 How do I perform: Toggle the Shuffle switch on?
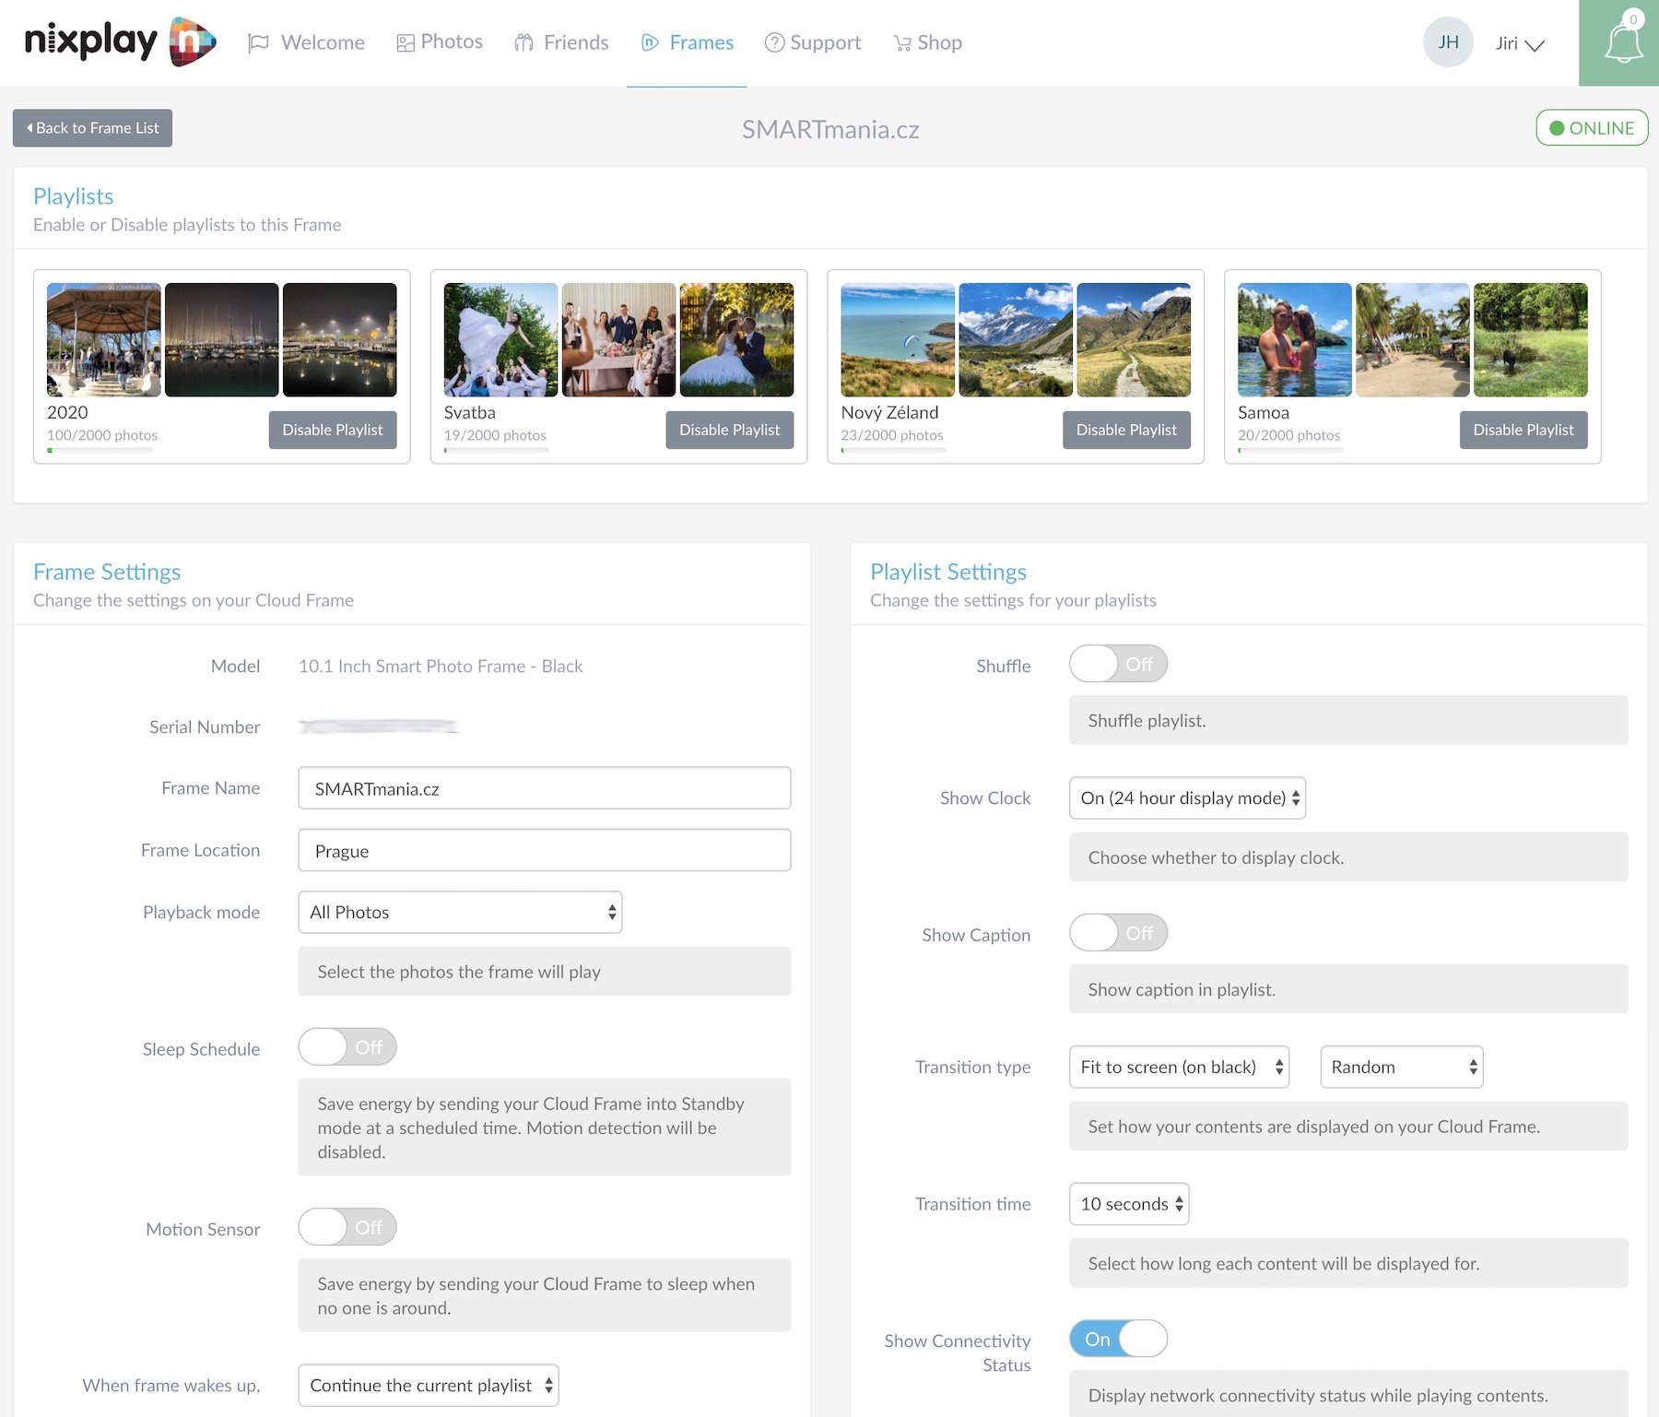coord(1118,664)
